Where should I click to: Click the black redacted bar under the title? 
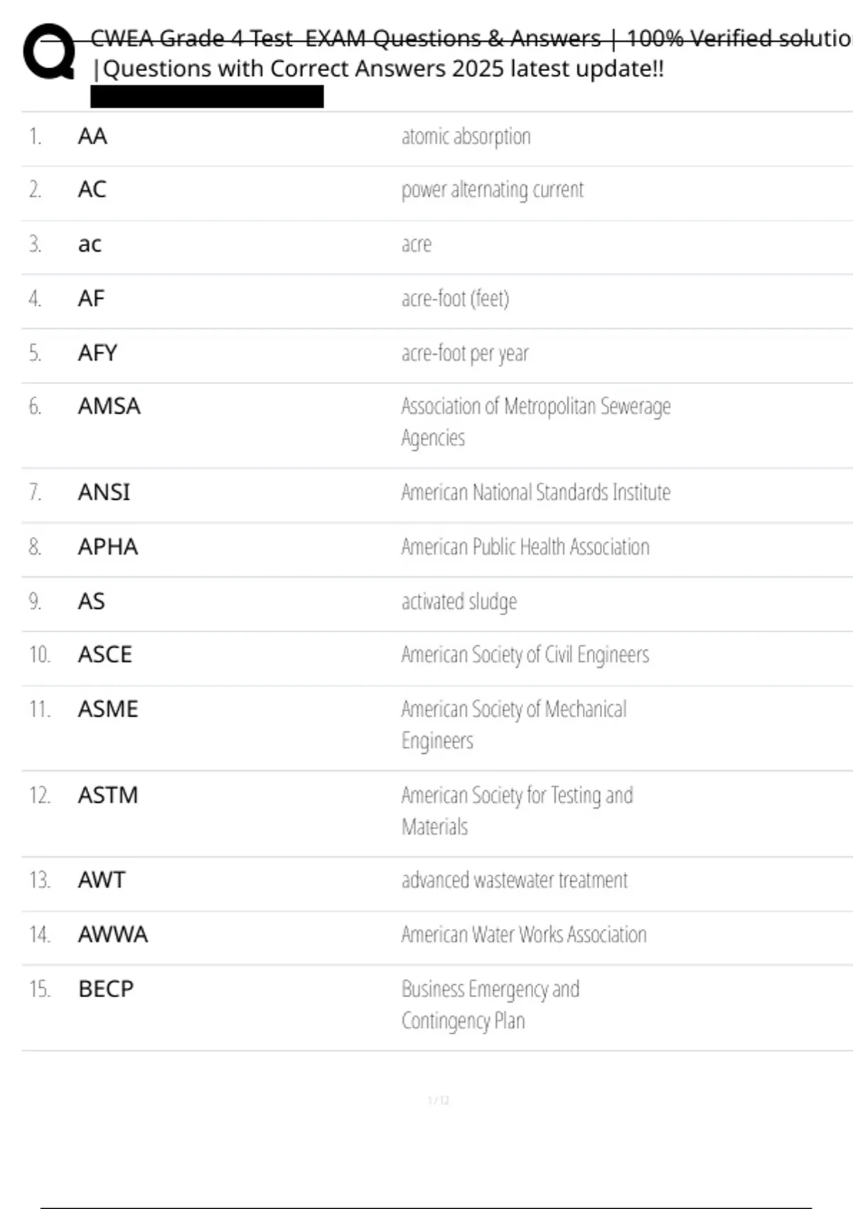(x=207, y=97)
